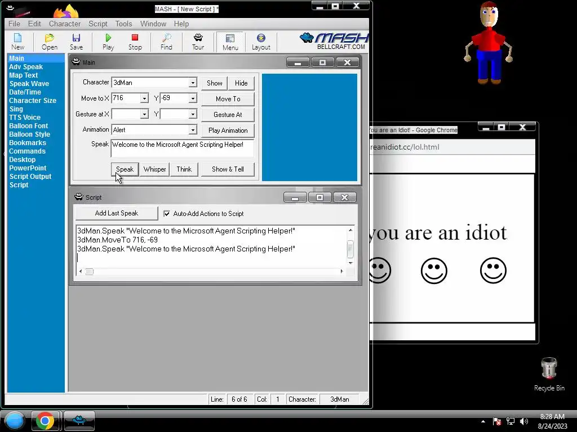577x432 pixels.
Task: Click the 3dMan agent character on the desktop
Action: (x=489, y=43)
